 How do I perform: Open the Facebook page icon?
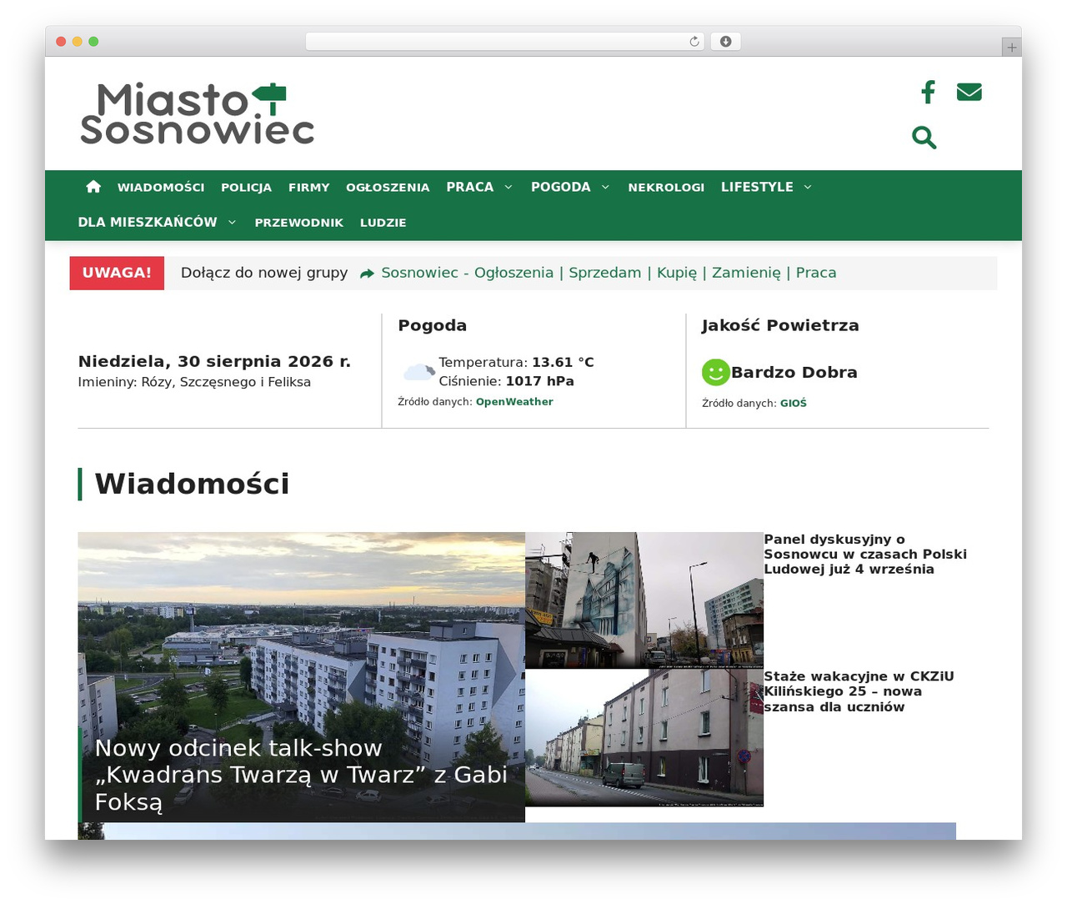point(928,92)
